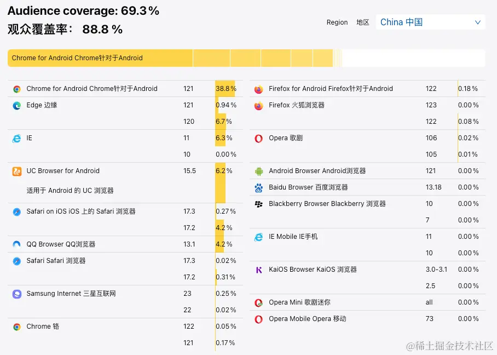
Task: Click the QQ Browser icon
Action: tap(17, 244)
